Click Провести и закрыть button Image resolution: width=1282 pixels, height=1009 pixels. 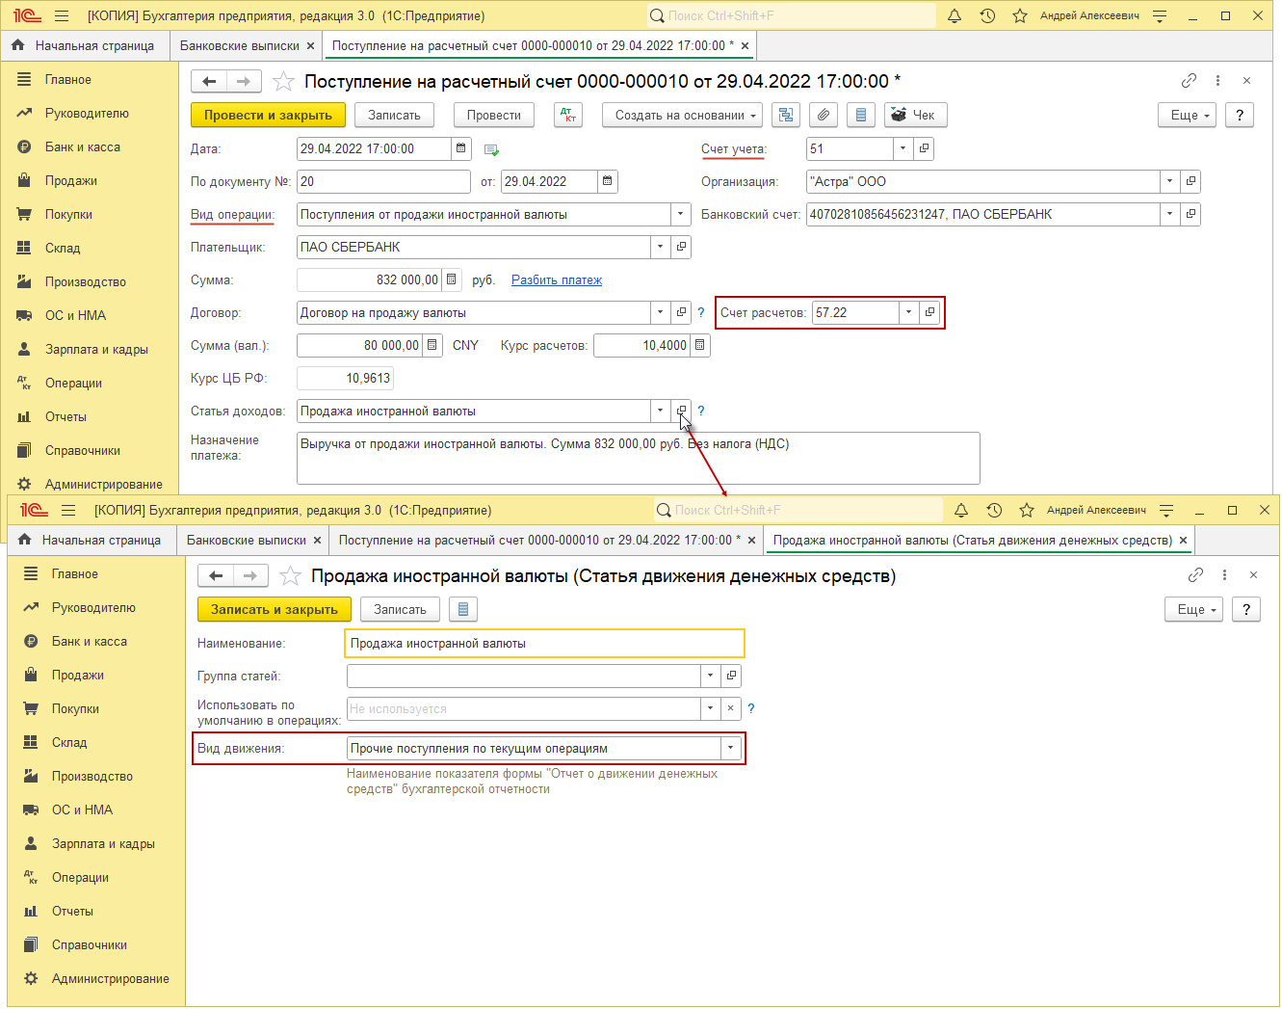coord(268,115)
